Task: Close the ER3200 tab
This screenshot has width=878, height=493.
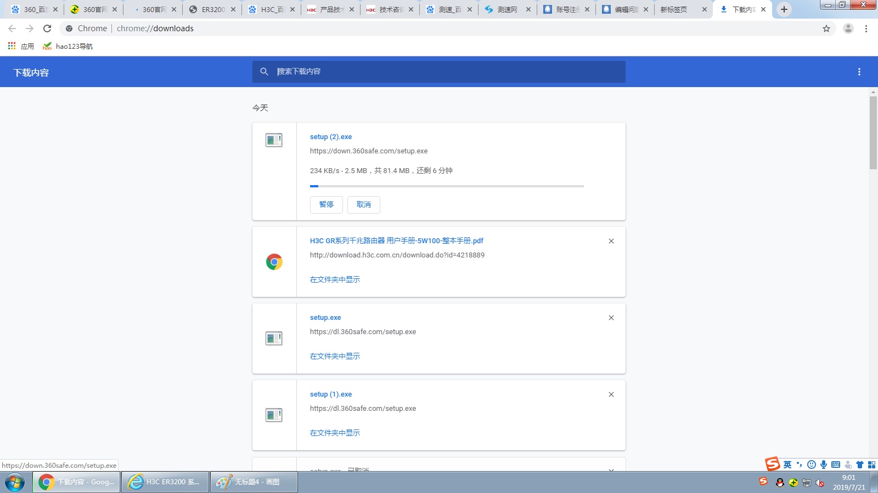Action: (233, 9)
